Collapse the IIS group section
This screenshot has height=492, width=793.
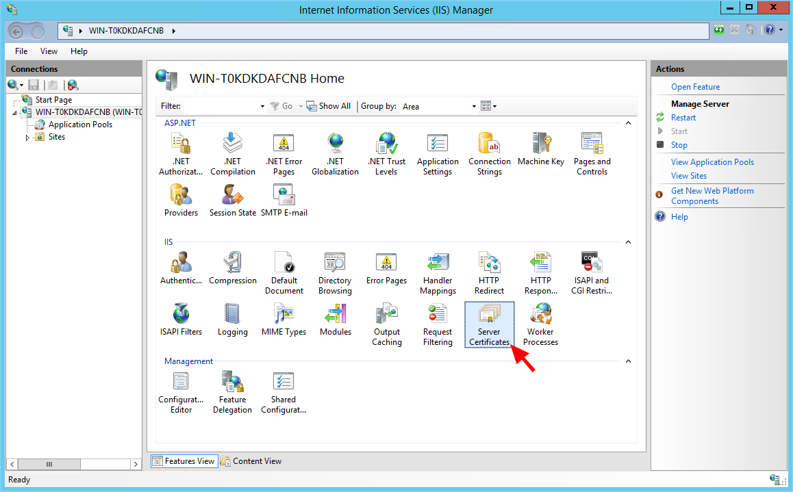click(628, 242)
